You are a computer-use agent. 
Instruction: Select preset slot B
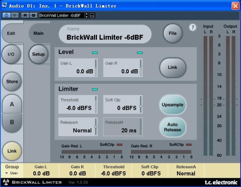tap(12, 122)
